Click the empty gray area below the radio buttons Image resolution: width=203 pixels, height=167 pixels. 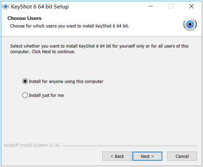101,119
